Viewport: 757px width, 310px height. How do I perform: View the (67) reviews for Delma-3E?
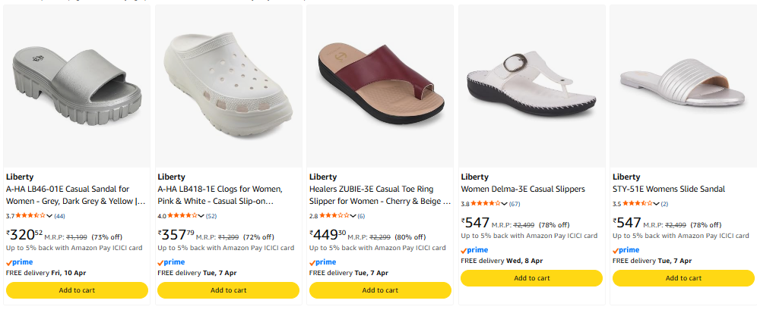[x=515, y=204]
